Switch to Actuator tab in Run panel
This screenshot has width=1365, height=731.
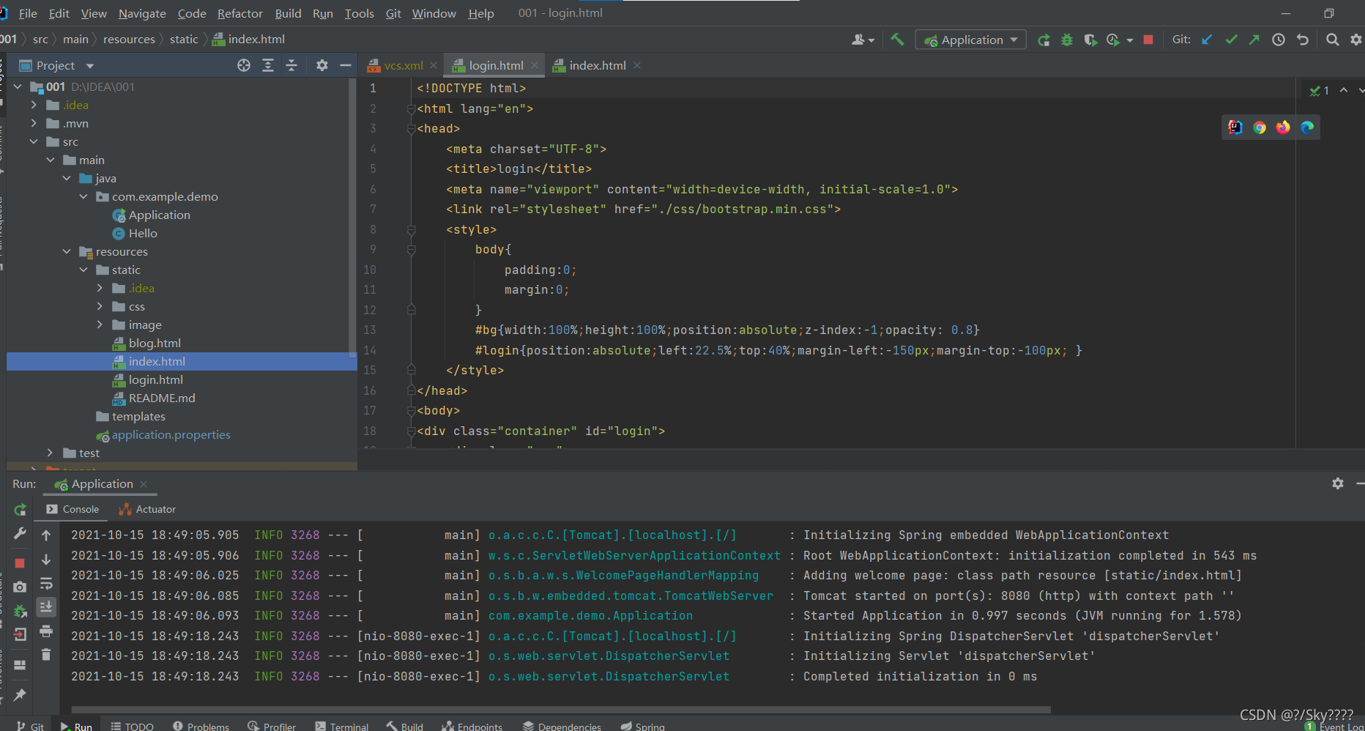pyautogui.click(x=147, y=509)
